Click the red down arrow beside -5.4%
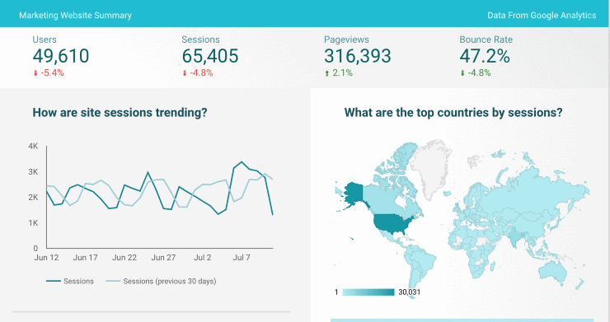This screenshot has height=322, width=610. pos(35,73)
